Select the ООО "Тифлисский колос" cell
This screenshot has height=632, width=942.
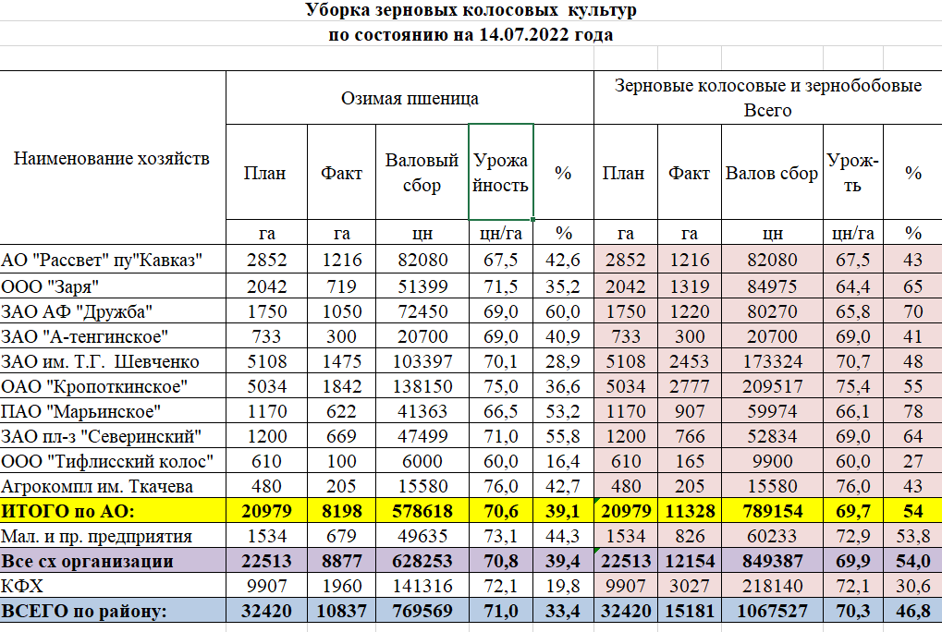pos(108,461)
